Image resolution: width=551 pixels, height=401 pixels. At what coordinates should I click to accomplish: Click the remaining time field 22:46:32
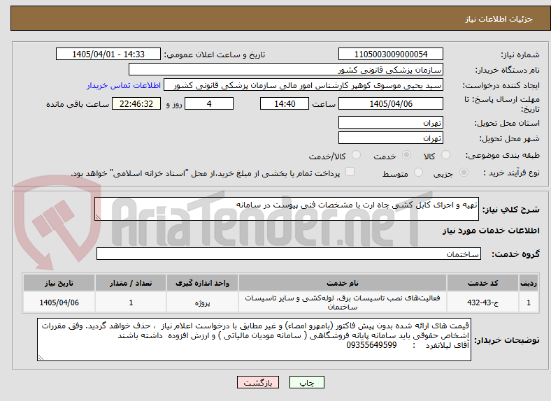(x=136, y=103)
